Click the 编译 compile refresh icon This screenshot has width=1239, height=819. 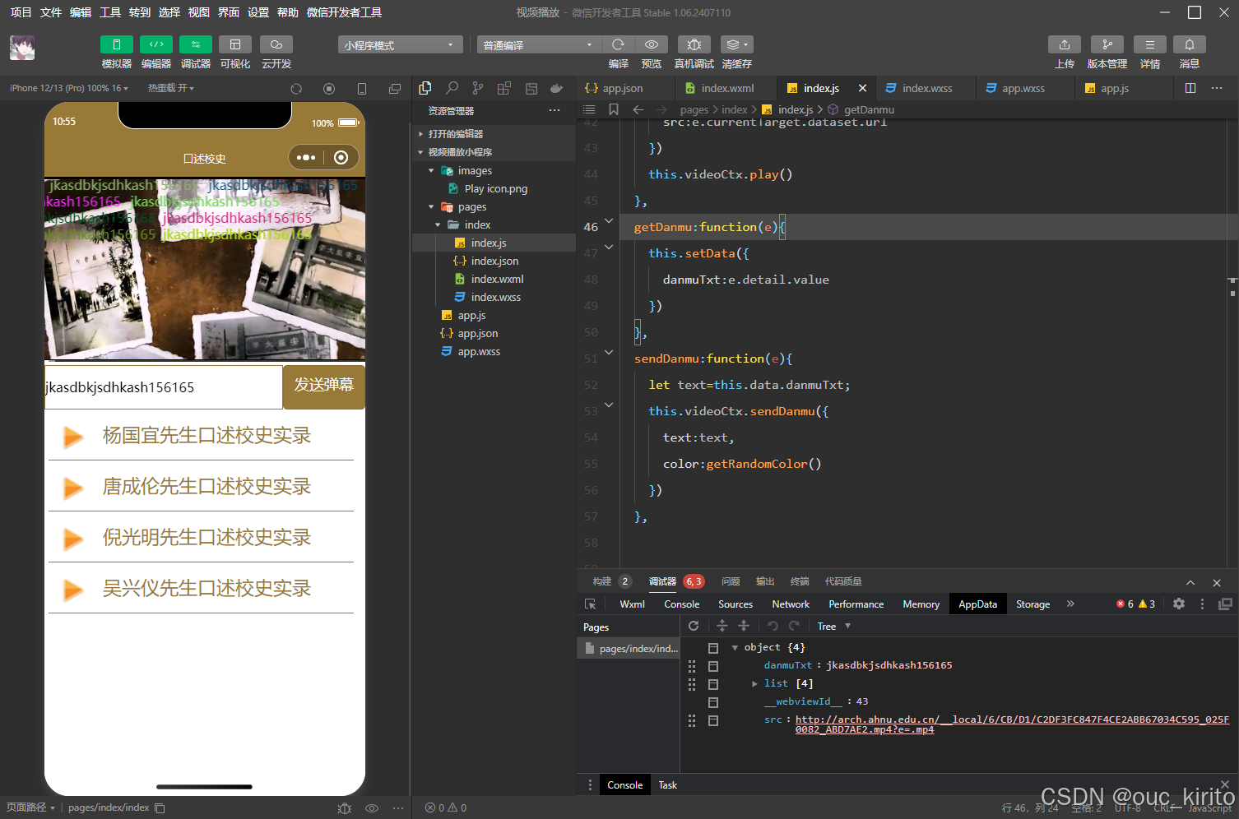tap(618, 44)
